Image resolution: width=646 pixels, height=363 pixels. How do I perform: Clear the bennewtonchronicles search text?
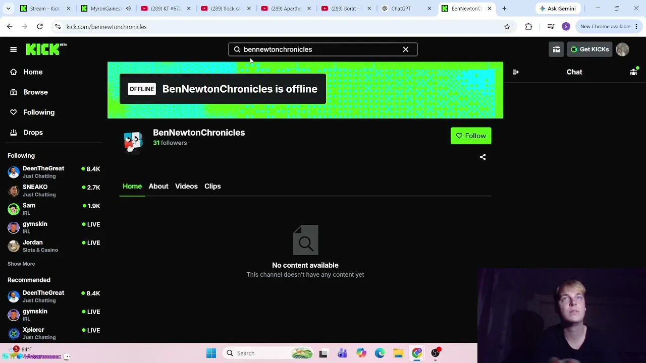click(406, 49)
